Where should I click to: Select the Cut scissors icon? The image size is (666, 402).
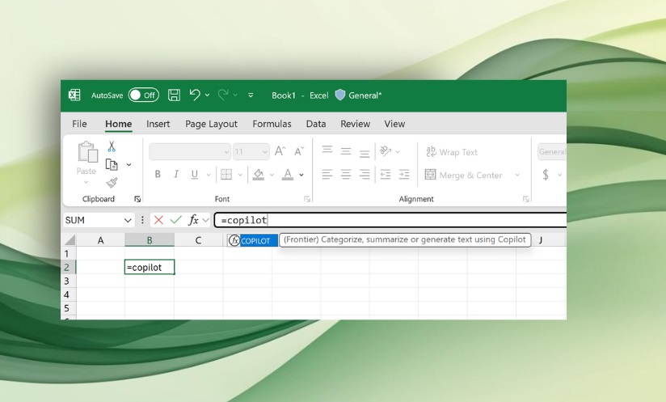[x=112, y=146]
